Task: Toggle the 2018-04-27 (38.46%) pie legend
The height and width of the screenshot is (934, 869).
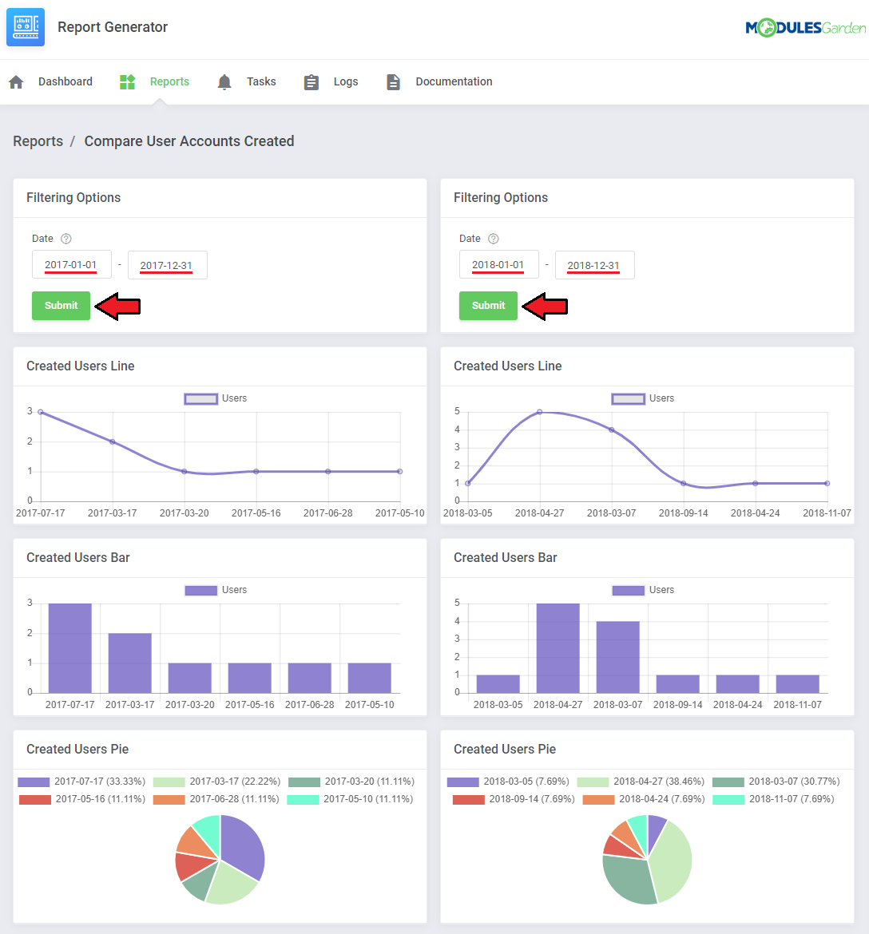Action: [x=641, y=782]
